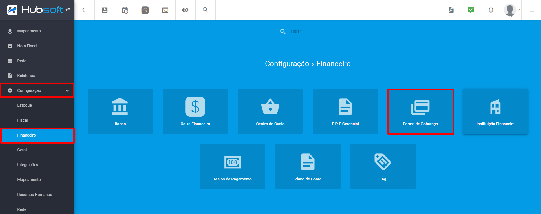The height and width of the screenshot is (214, 541).
Task: Open the terminal console toolbar icon
Action: [165, 10]
